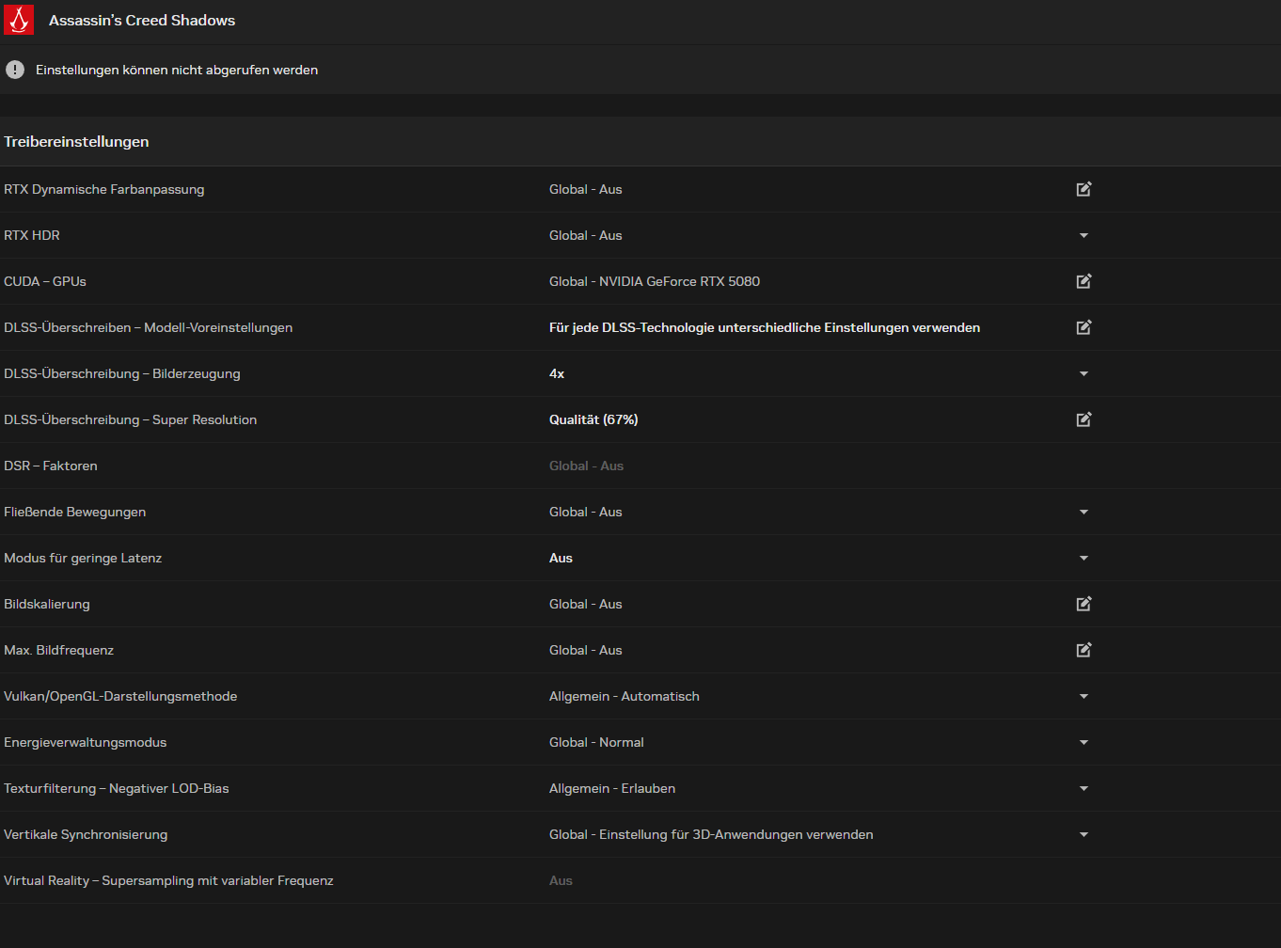The width and height of the screenshot is (1281, 948).
Task: Edit DLSS Modell-Voreinstellungen override
Action: (1083, 327)
